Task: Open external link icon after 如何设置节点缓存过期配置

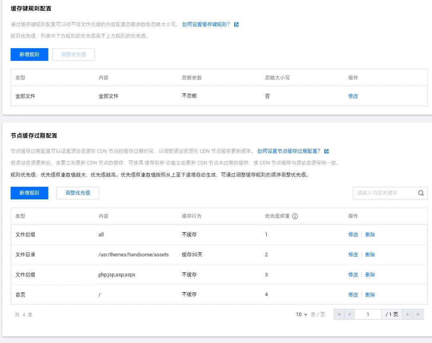Action: click(326, 151)
